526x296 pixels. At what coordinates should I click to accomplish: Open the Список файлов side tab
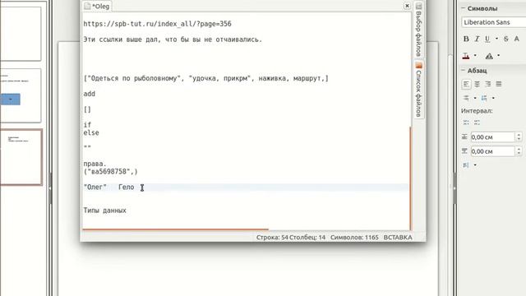tap(418, 90)
